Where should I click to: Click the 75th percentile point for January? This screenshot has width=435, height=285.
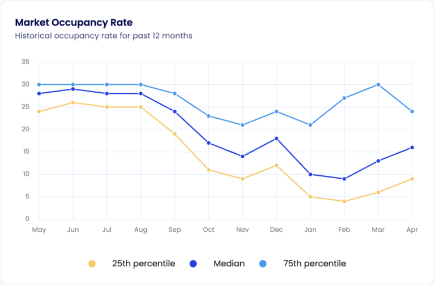coord(310,125)
